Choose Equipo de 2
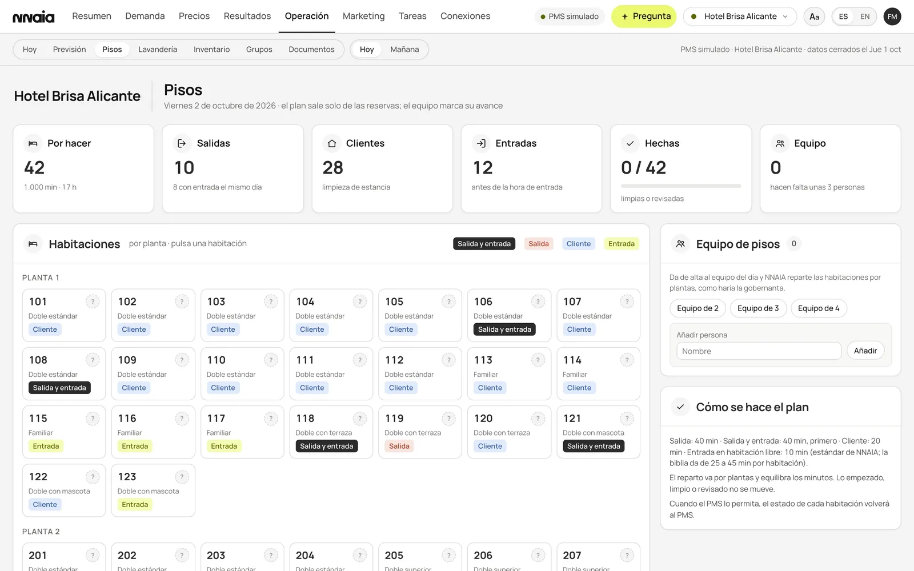This screenshot has width=914, height=571. (x=697, y=308)
